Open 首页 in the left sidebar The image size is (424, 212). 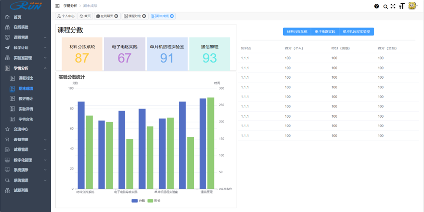click(18, 17)
